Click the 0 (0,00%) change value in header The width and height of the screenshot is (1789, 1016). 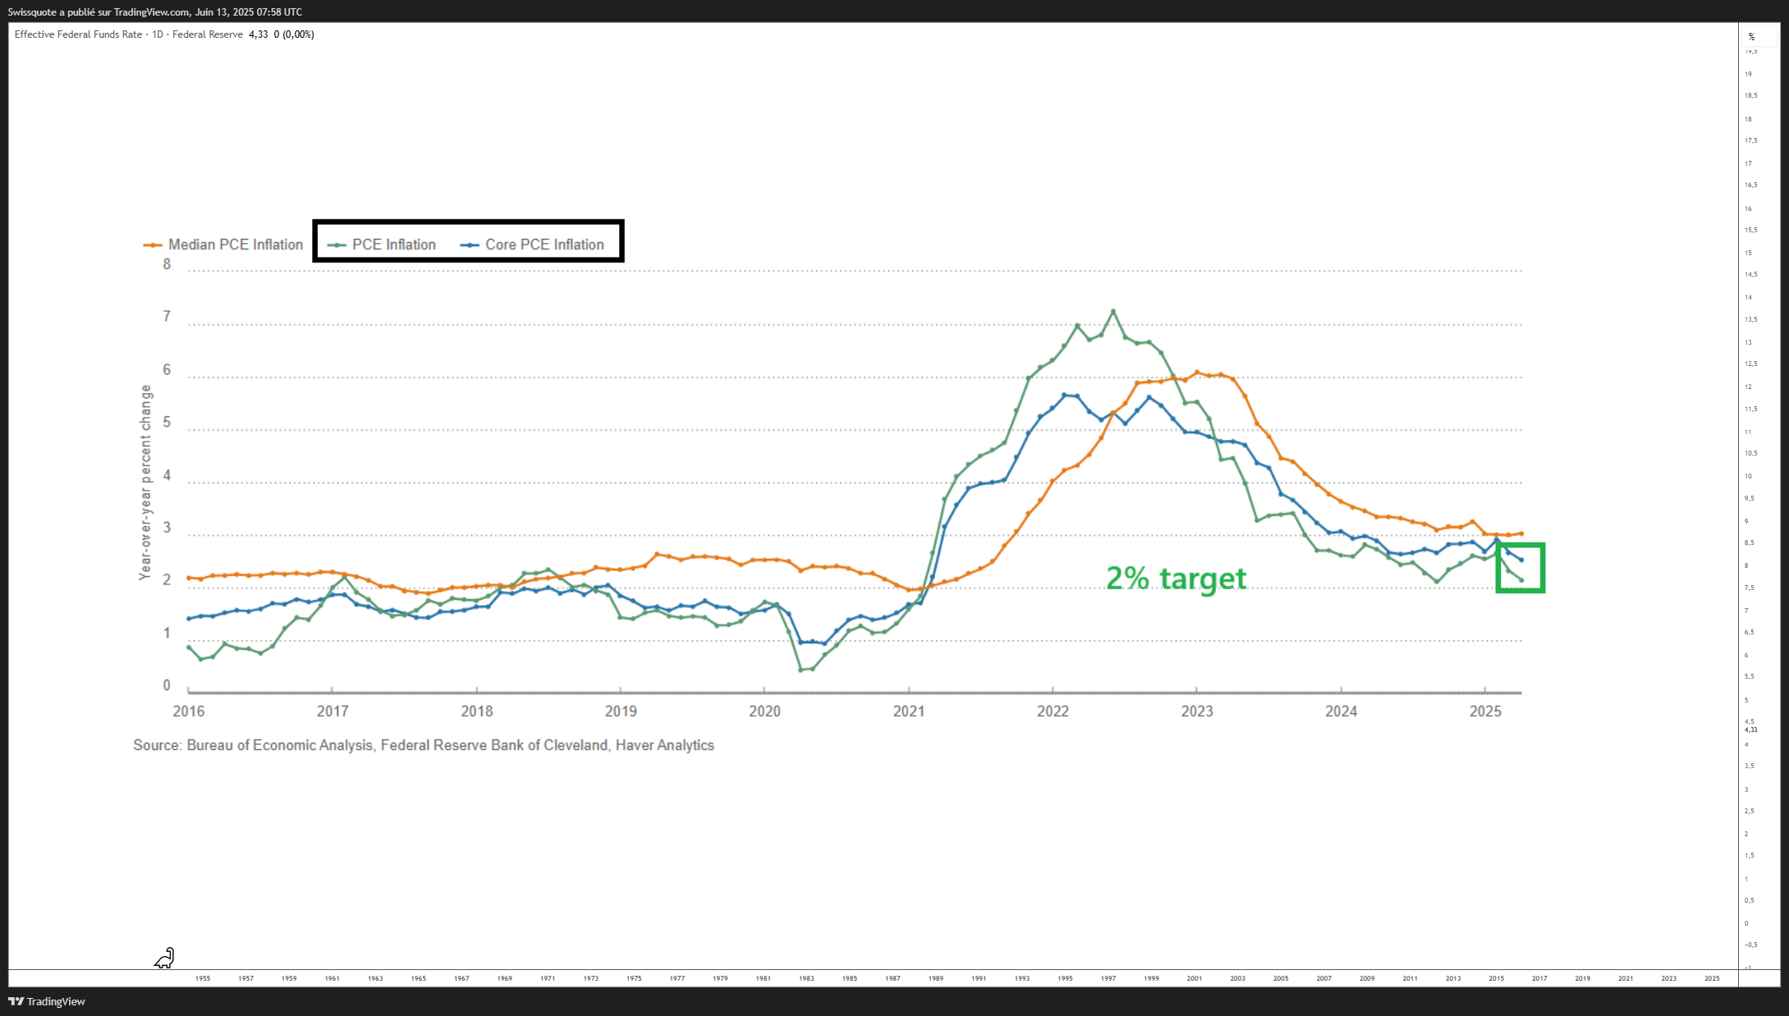click(x=294, y=34)
